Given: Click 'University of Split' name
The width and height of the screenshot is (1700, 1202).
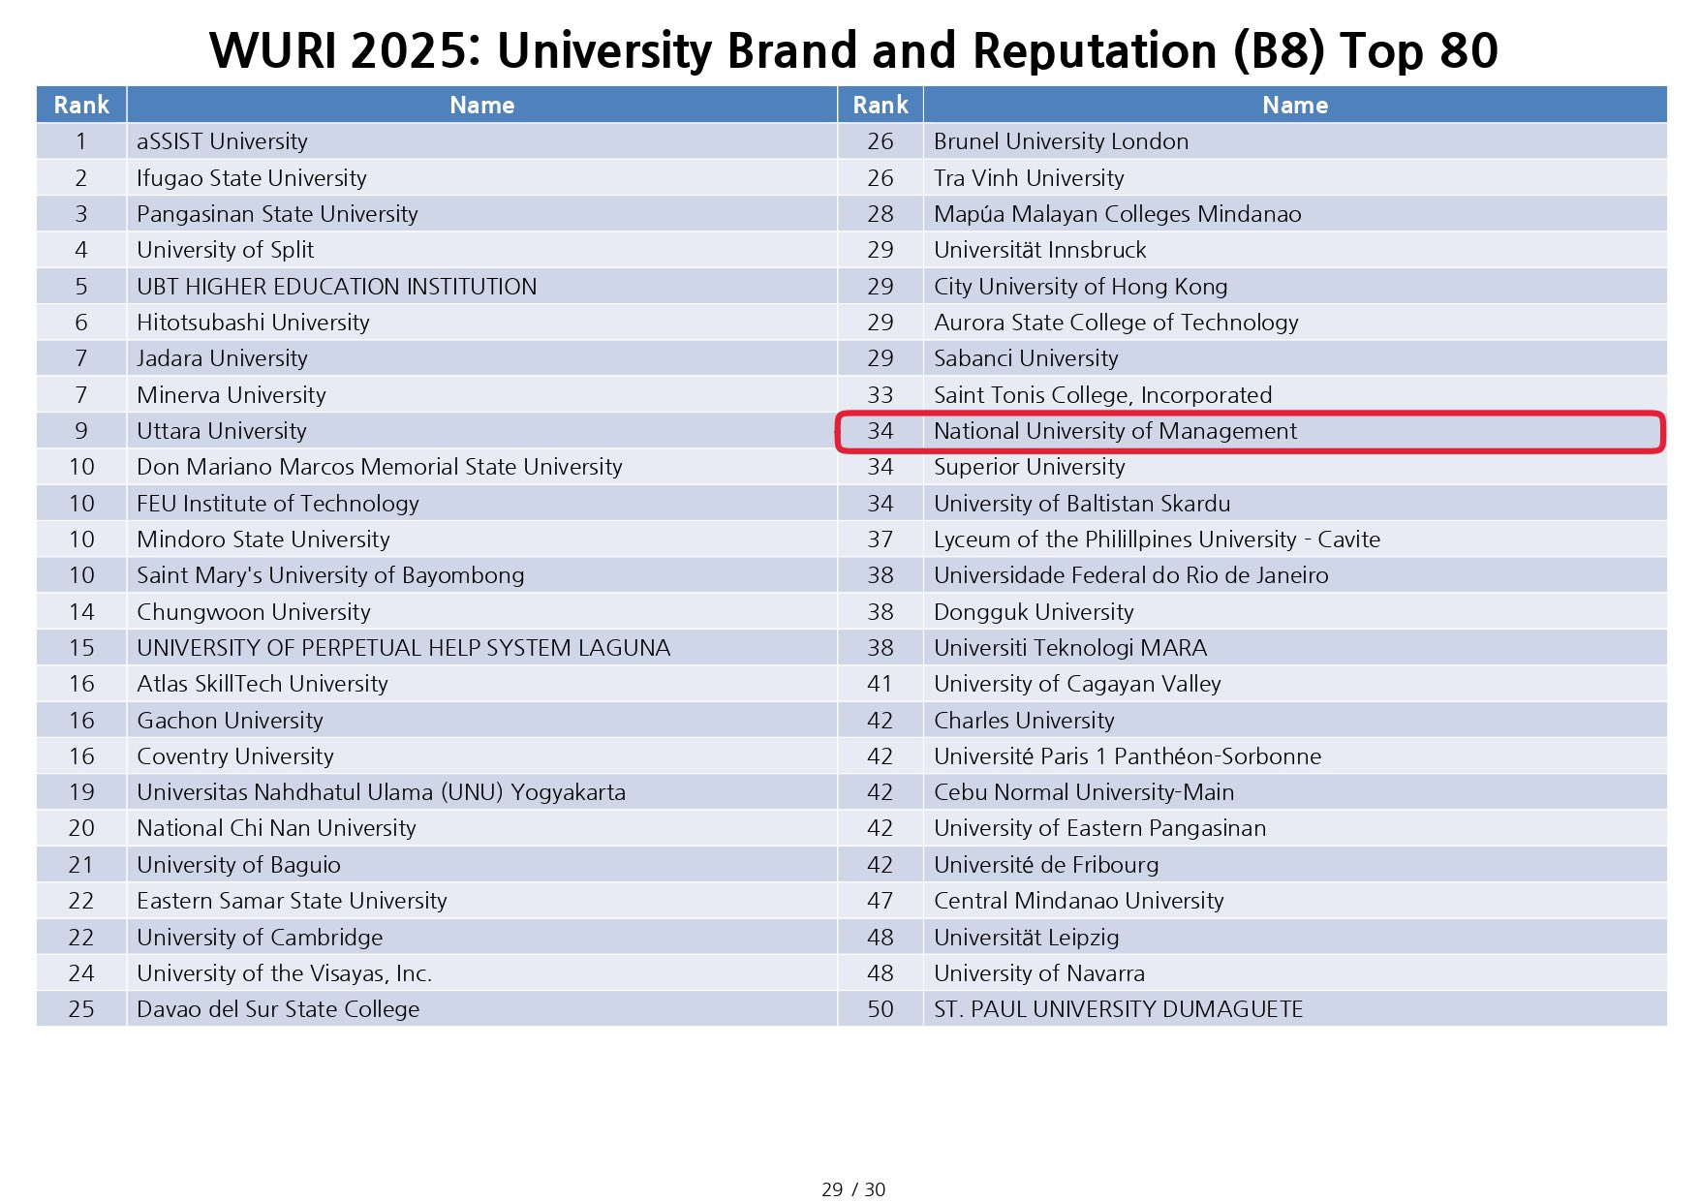Looking at the screenshot, I should (x=225, y=250).
